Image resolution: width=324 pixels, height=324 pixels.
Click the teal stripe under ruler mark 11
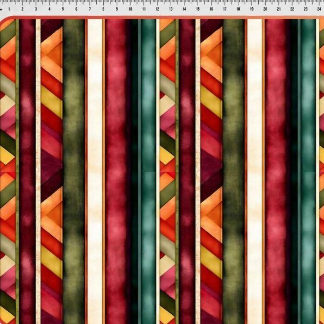tap(149, 162)
